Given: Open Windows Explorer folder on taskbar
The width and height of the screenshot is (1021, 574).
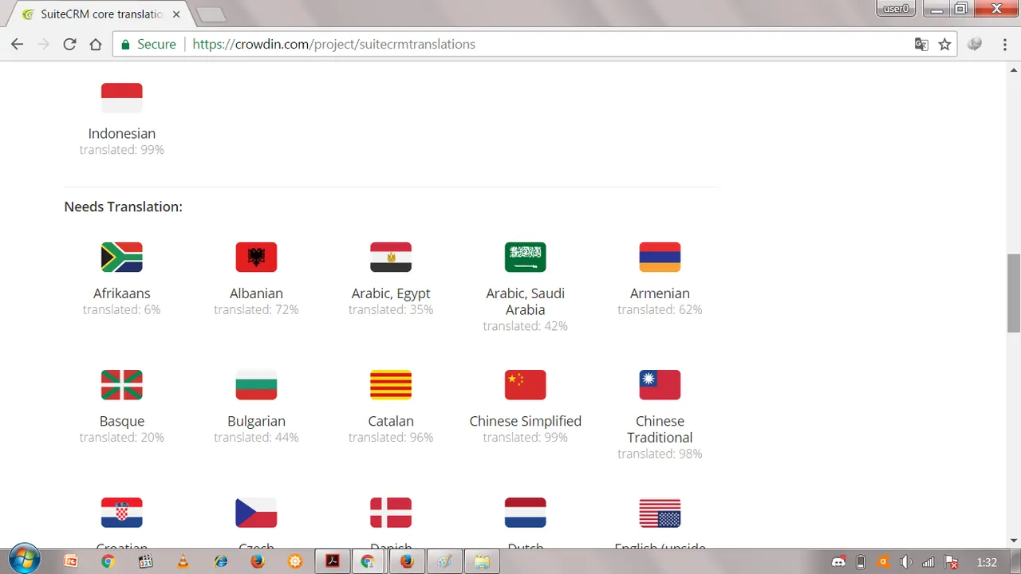Looking at the screenshot, I should coord(482,561).
